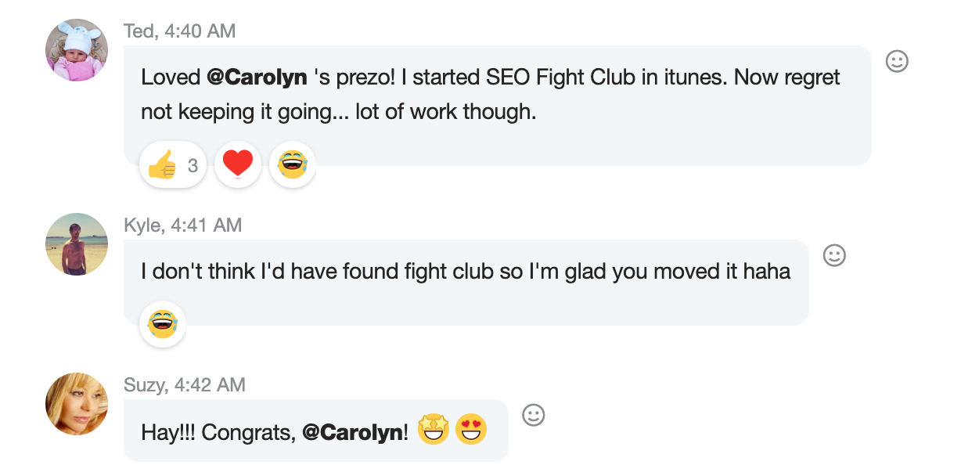Click the star-eyes emoji in Suzy's message
961x465 pixels.
point(433,430)
